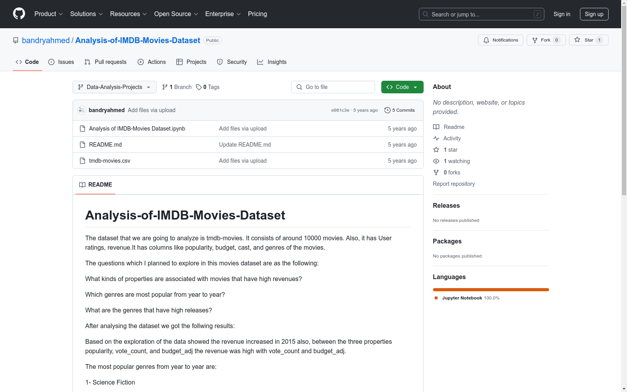Open the tmdb-movies.csv file

point(110,161)
